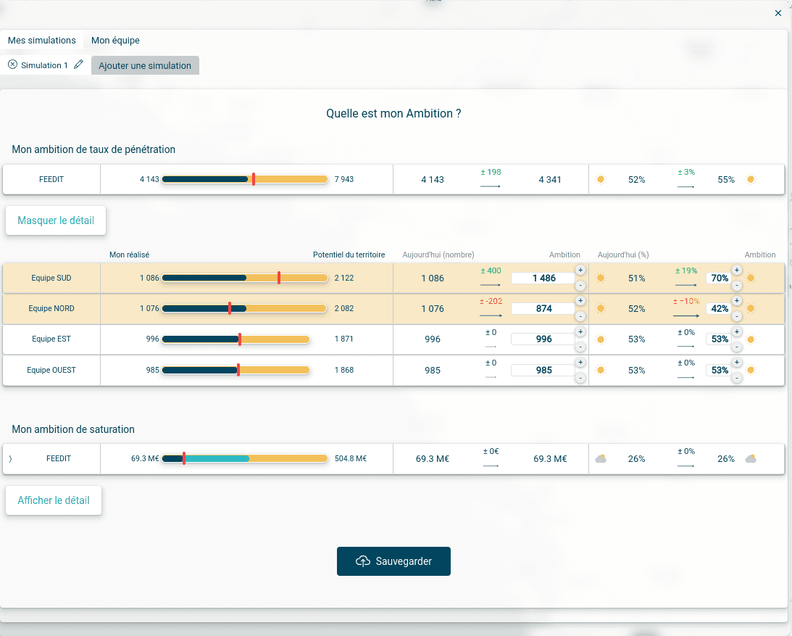Select the Equipe SUD row label
Viewport: 792px width, 636px height.
point(51,278)
